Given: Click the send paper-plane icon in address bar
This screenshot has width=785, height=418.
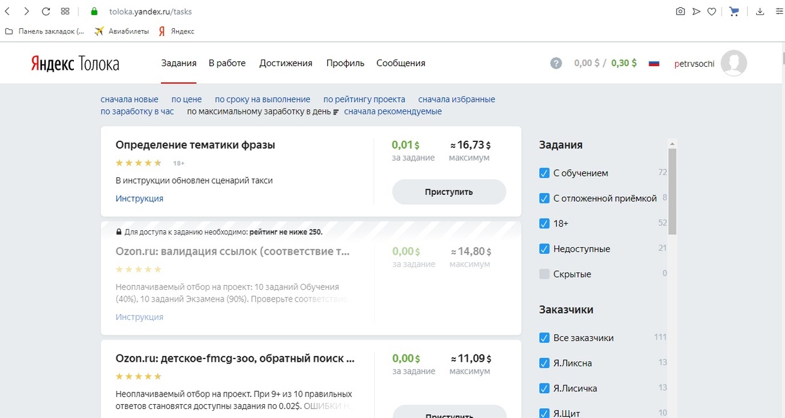Looking at the screenshot, I should 697,11.
